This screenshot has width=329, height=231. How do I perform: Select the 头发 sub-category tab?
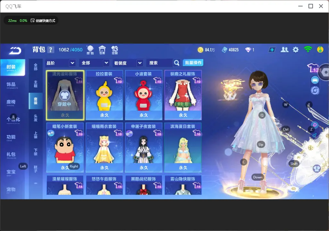(36, 118)
